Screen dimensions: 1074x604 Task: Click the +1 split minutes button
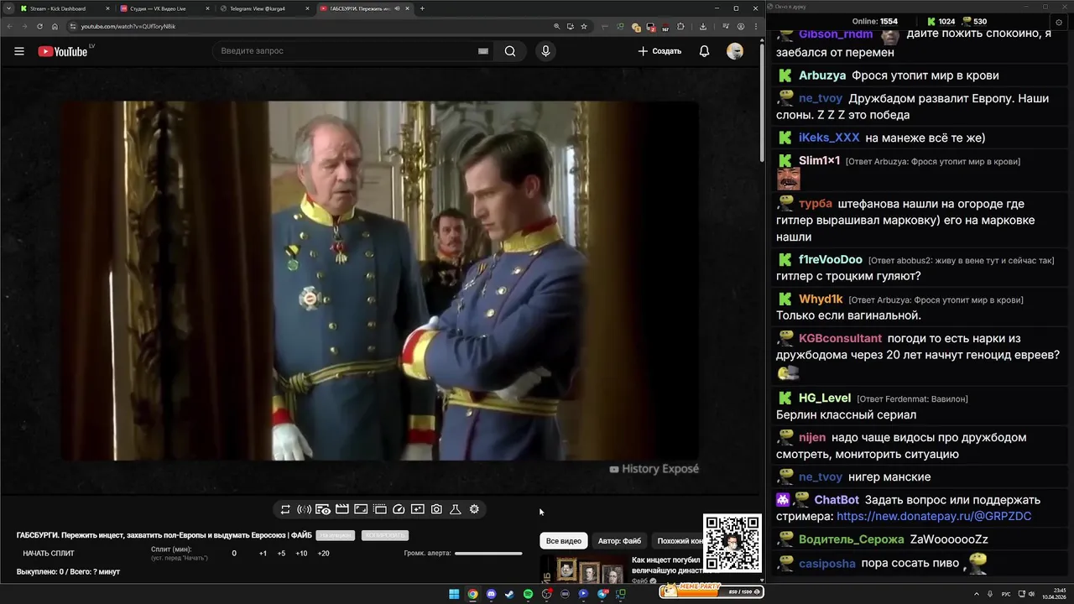263,554
